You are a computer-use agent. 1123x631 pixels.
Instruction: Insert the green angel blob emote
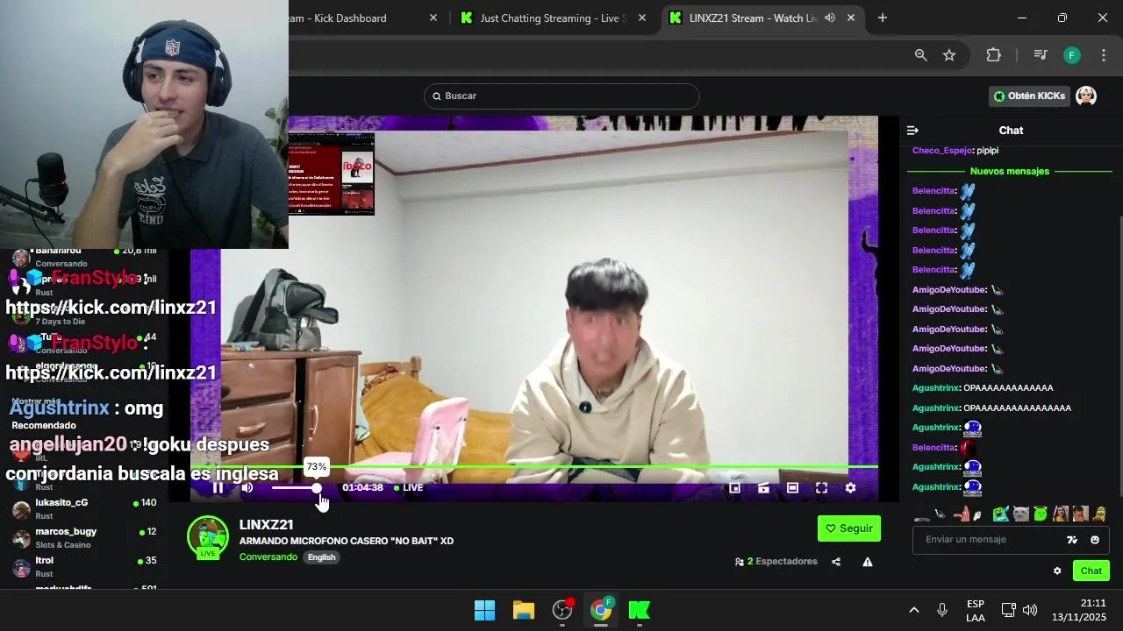point(1041,514)
